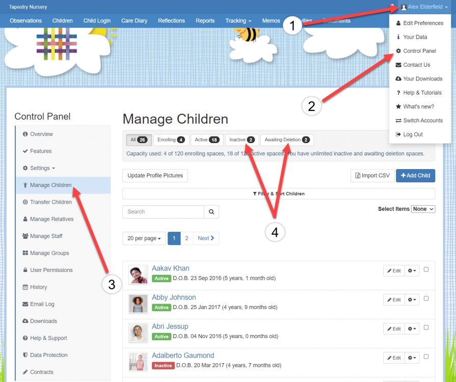Open Reports in the top navigation
The height and width of the screenshot is (382, 456).
(x=205, y=21)
